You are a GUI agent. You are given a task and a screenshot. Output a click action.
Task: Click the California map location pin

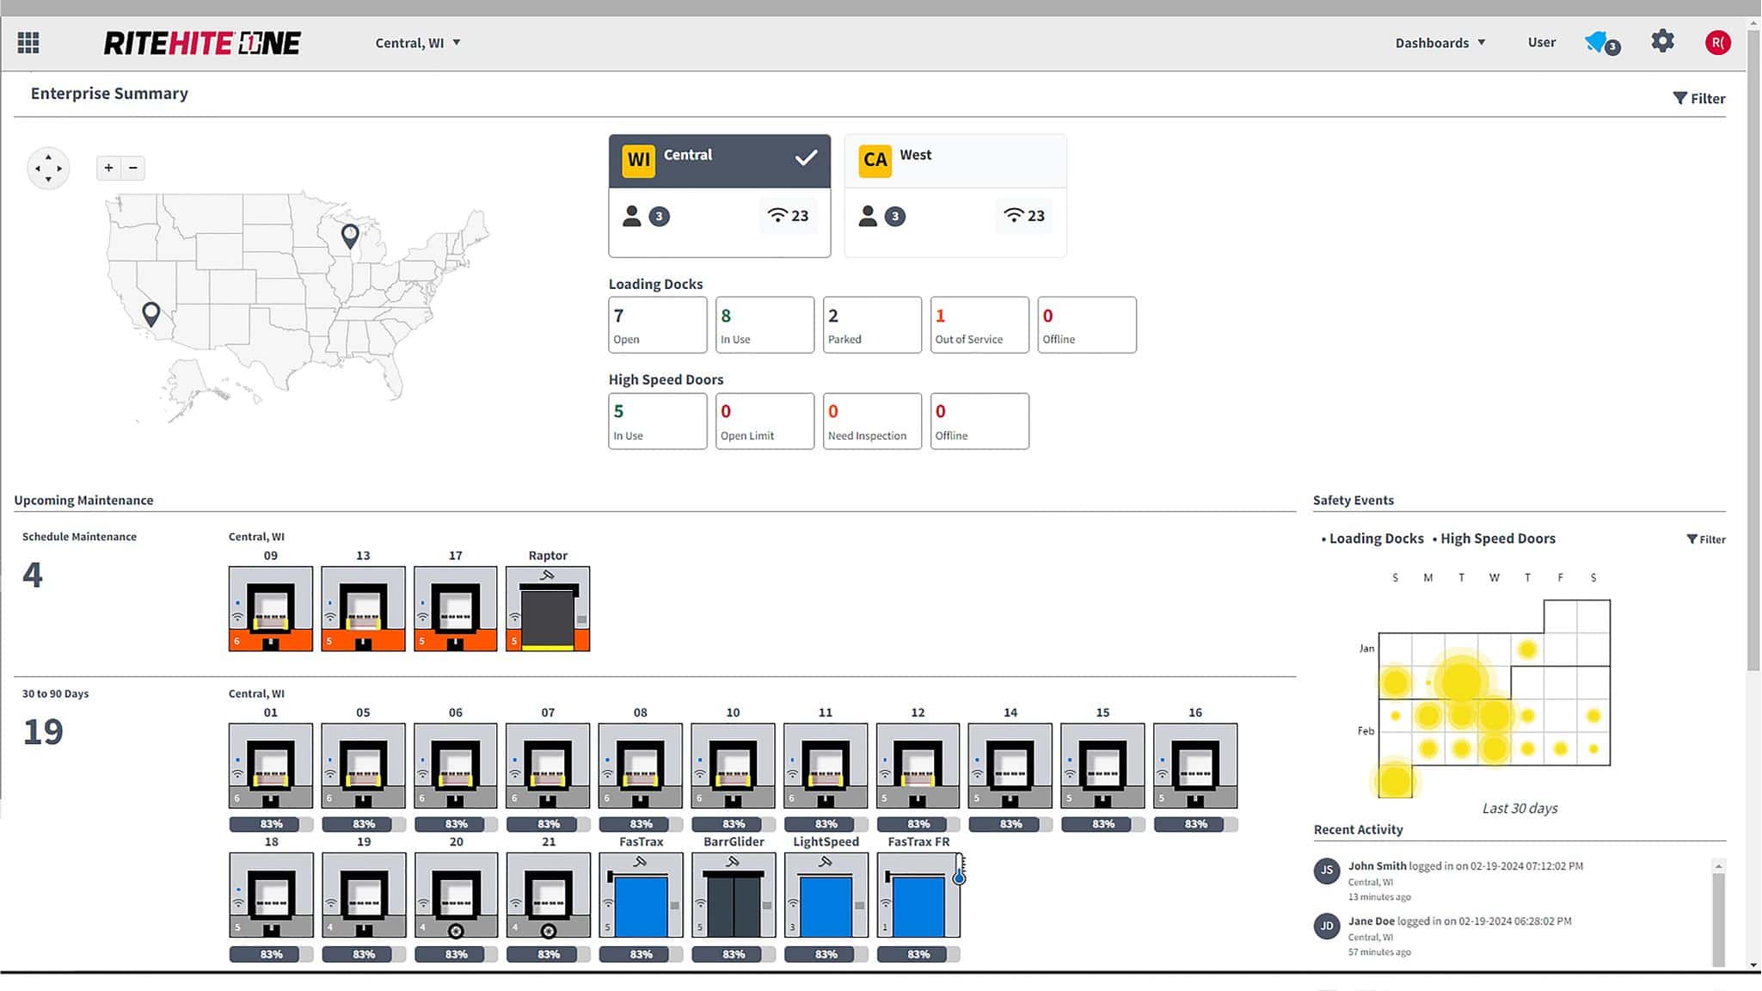(x=151, y=313)
